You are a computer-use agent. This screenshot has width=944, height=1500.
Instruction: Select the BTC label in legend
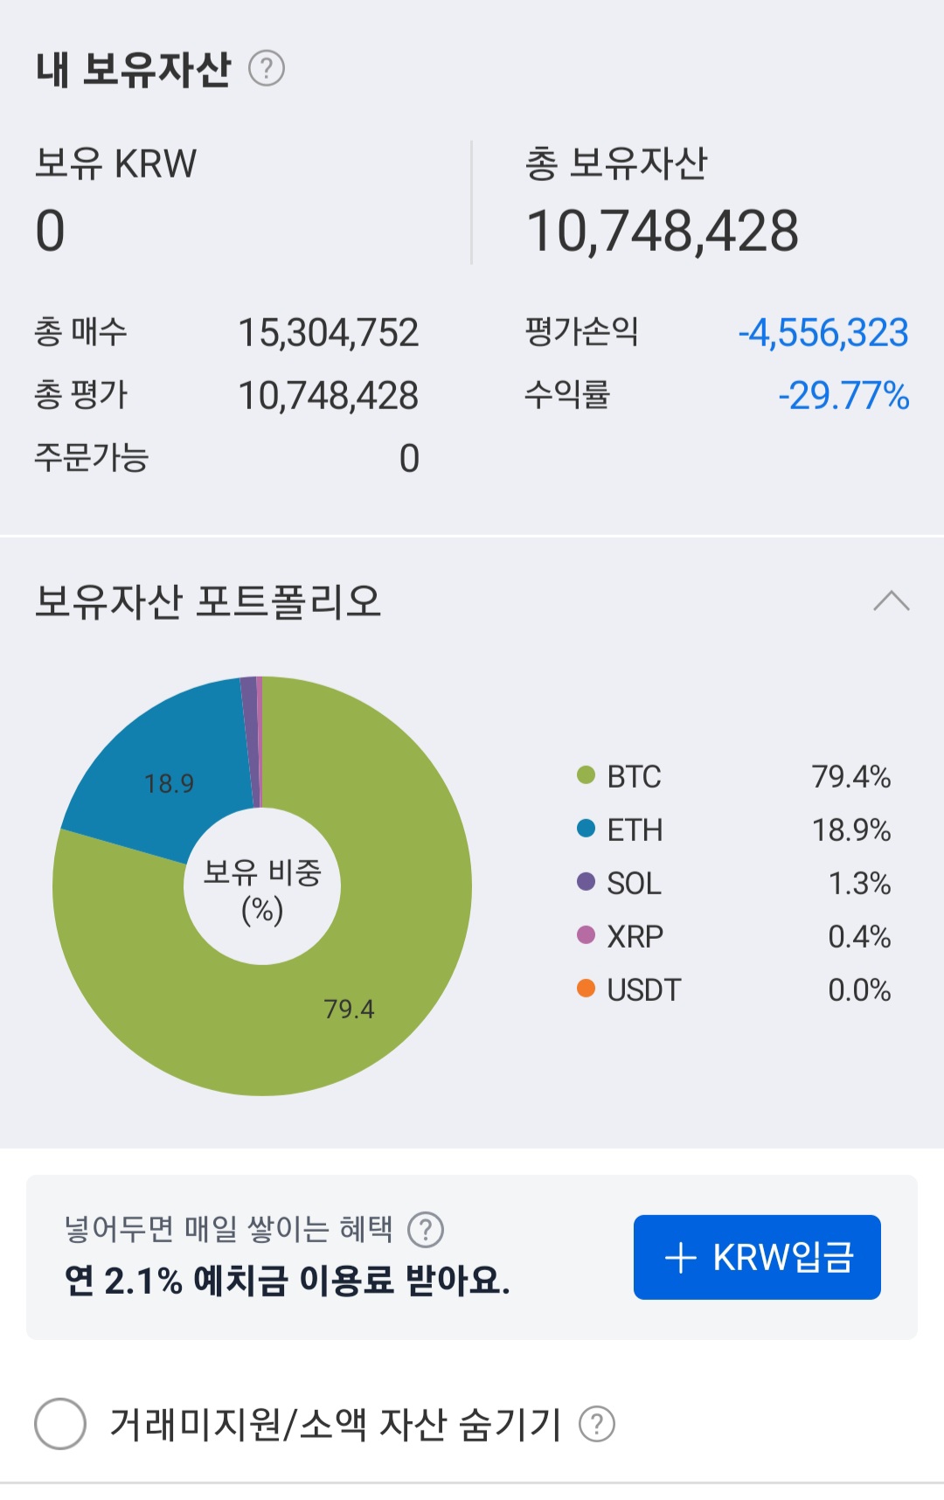click(x=634, y=776)
